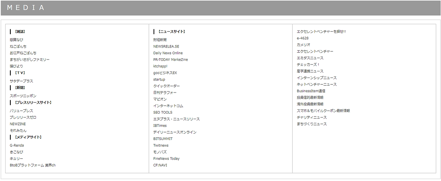
Task: Open the お江戸ねこぱんち entry
Action: [23, 53]
